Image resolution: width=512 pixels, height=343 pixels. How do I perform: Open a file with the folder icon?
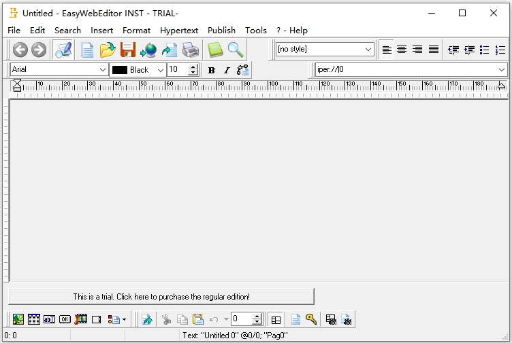(x=107, y=50)
